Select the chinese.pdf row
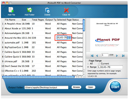 click(42, 61)
